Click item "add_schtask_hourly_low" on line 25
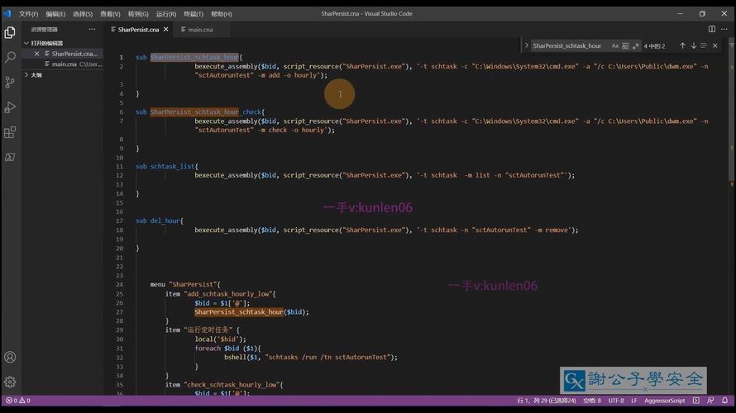Screen dimensions: 736x413 coord(220,294)
